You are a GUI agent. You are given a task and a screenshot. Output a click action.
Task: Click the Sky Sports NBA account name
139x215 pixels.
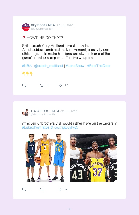(x=43, y=25)
